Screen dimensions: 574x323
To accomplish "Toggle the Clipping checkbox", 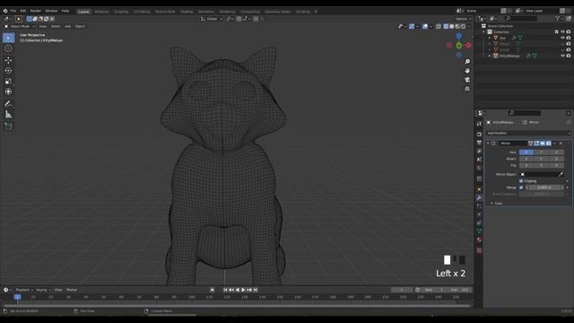I will click(x=521, y=181).
